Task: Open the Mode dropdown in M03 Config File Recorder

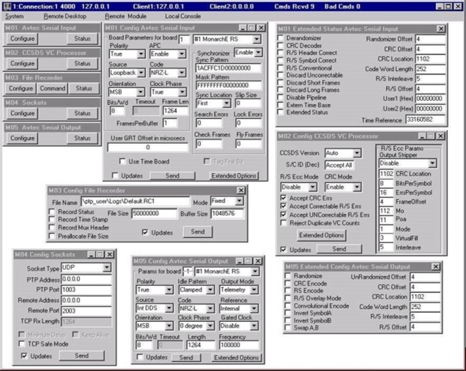Action: pos(239,201)
